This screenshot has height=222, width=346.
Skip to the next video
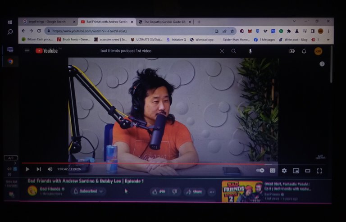point(39,169)
